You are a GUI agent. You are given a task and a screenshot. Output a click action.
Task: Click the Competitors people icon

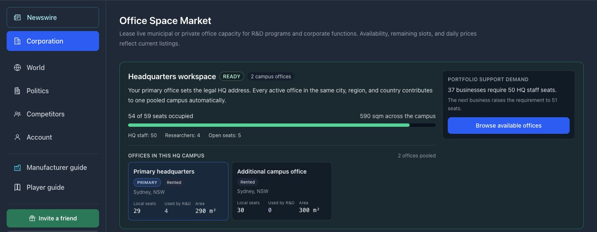coord(17,114)
